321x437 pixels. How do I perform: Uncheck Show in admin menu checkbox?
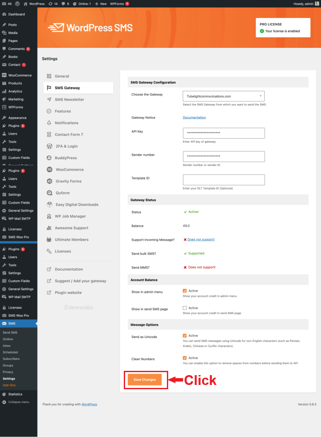click(x=185, y=291)
